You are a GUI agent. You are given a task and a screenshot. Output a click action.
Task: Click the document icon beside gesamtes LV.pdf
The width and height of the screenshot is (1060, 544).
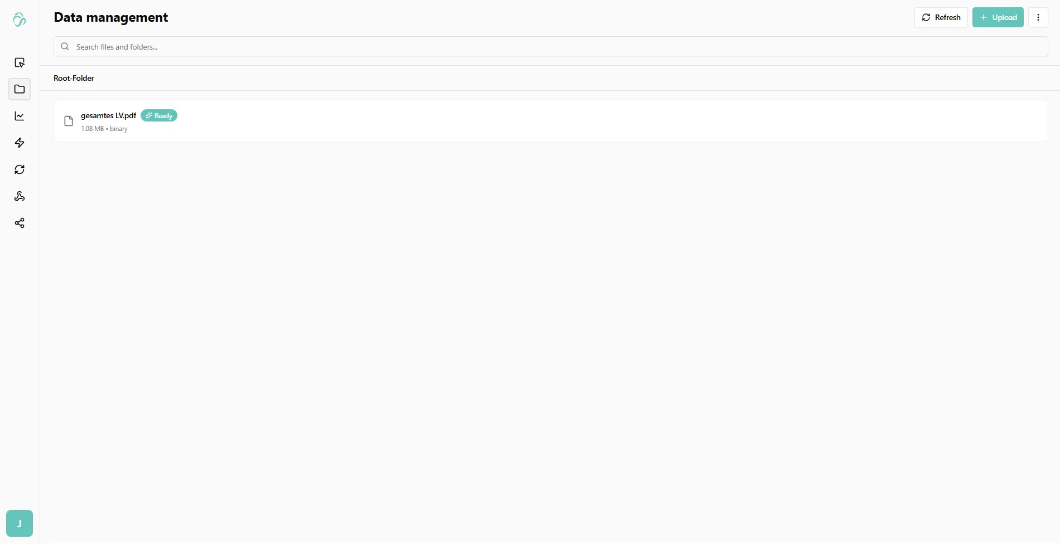coord(69,121)
